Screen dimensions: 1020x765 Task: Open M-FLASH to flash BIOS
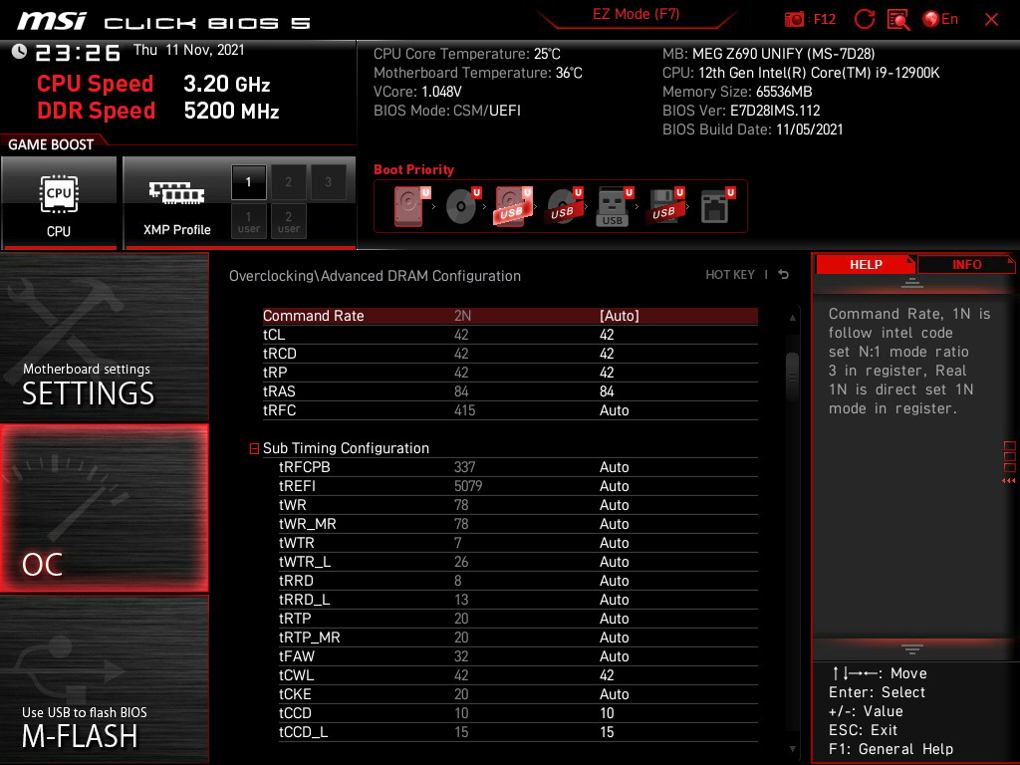pyautogui.click(x=104, y=679)
